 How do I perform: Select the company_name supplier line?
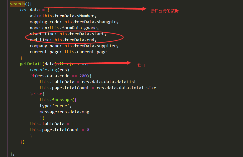(x=74, y=46)
